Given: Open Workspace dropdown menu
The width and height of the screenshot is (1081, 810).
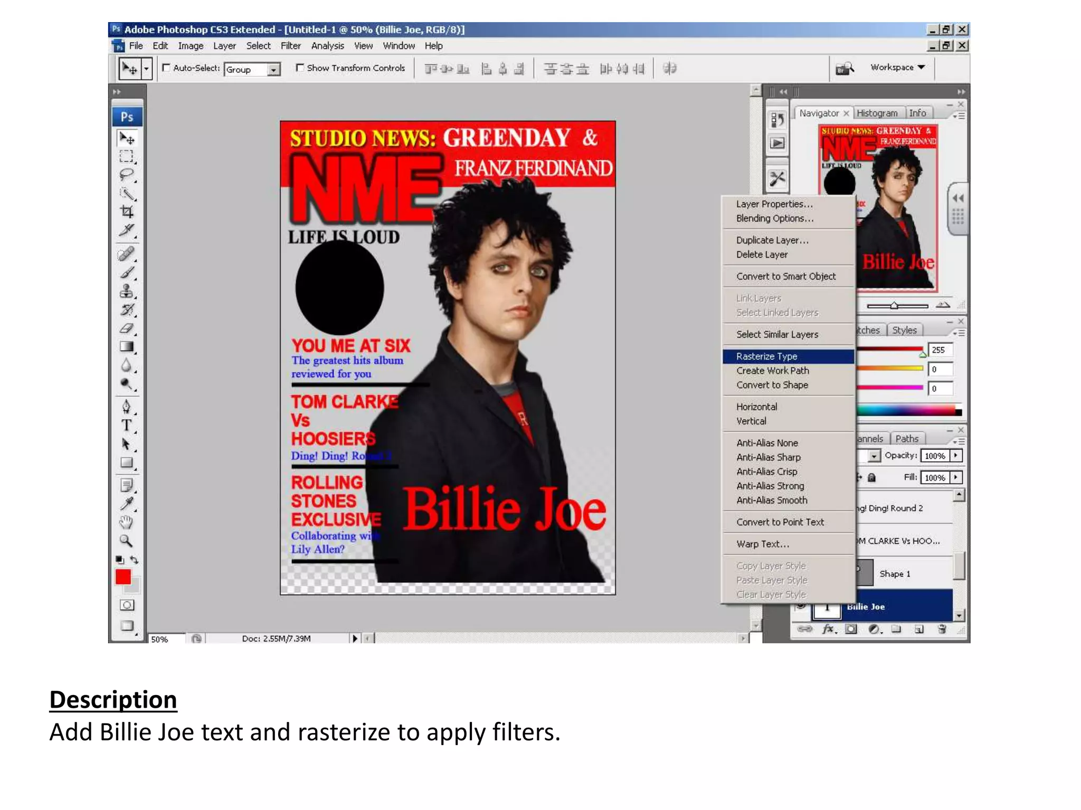Looking at the screenshot, I should tap(898, 67).
